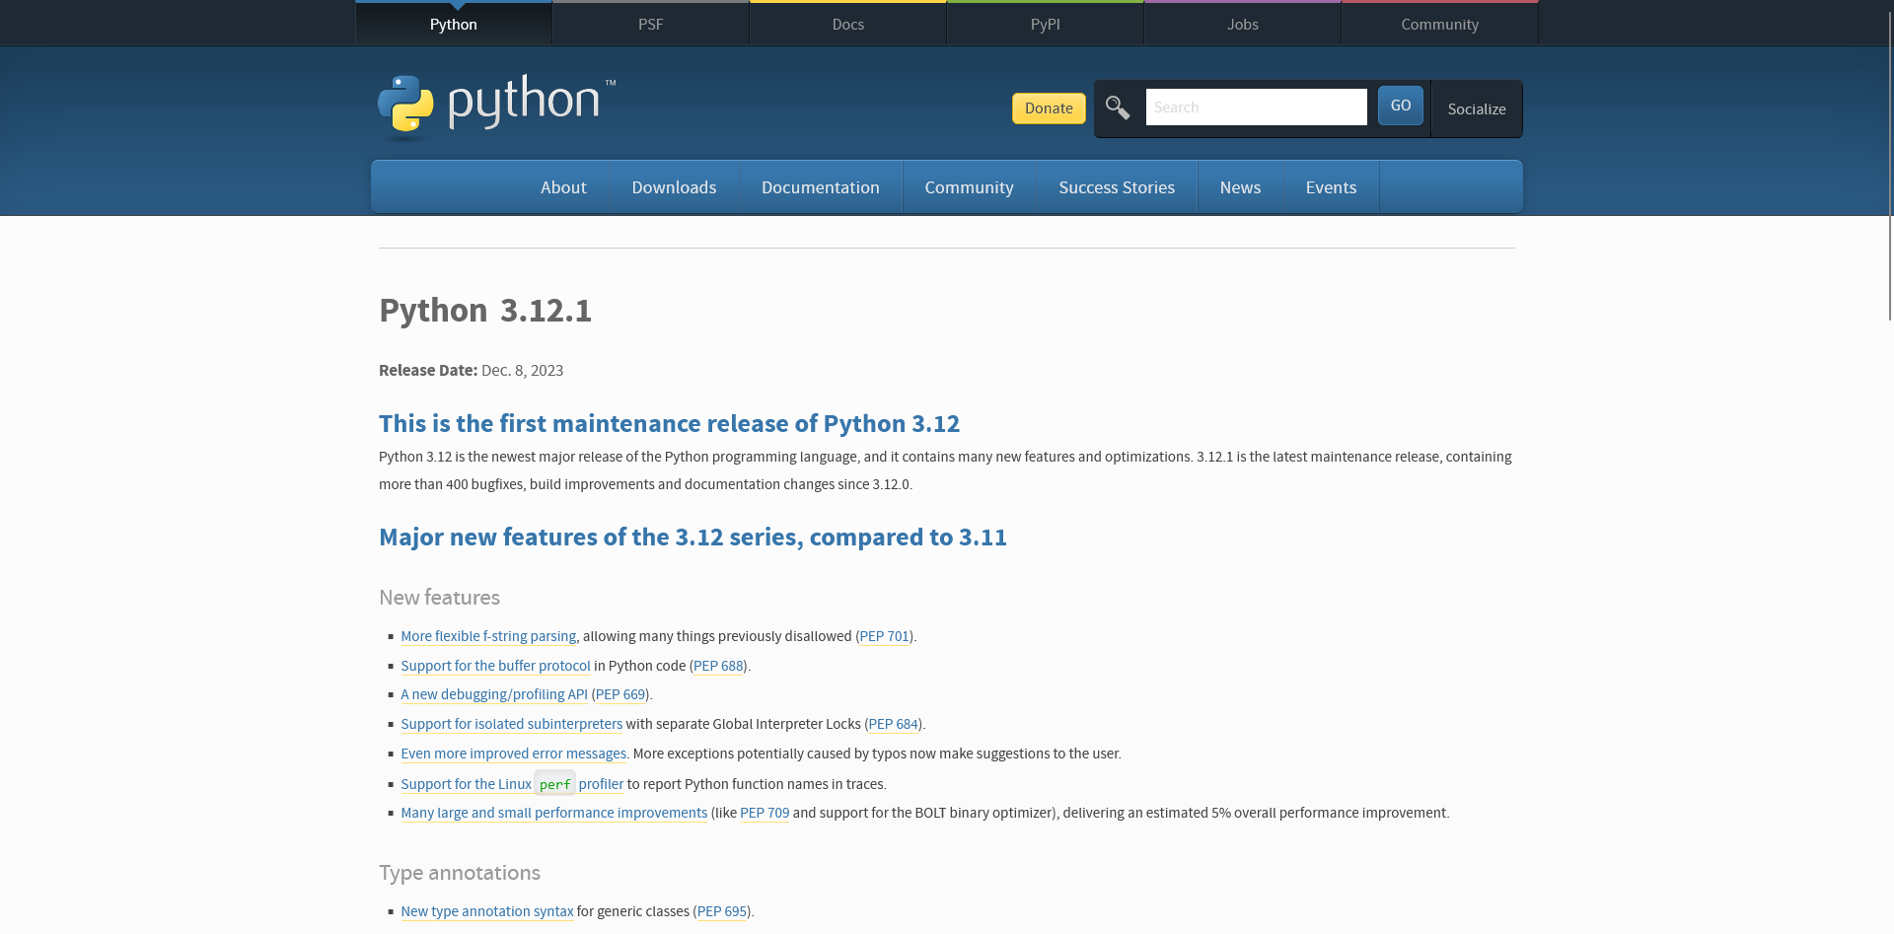Open the Downloads navigation menu
Viewport: 1894px width, 934px height.
pos(674,187)
